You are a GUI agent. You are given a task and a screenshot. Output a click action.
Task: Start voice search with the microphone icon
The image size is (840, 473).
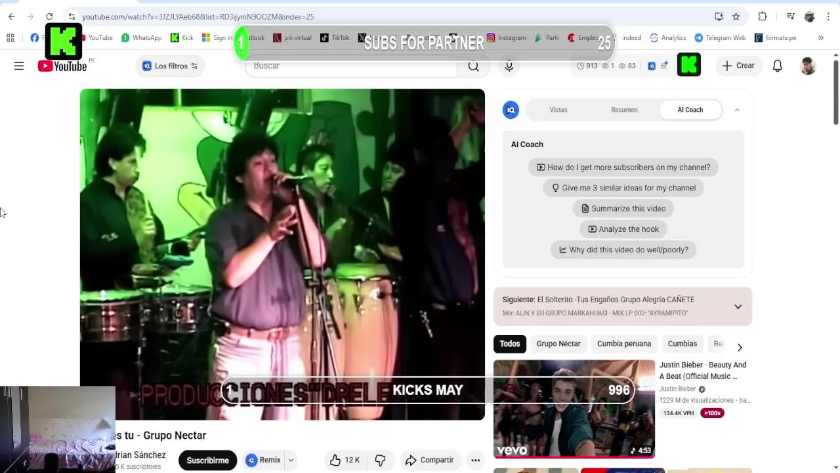point(509,66)
